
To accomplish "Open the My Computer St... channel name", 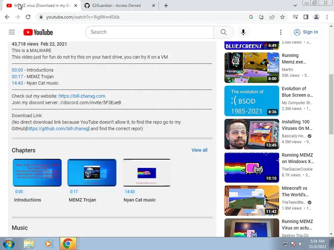I will [x=297, y=103].
